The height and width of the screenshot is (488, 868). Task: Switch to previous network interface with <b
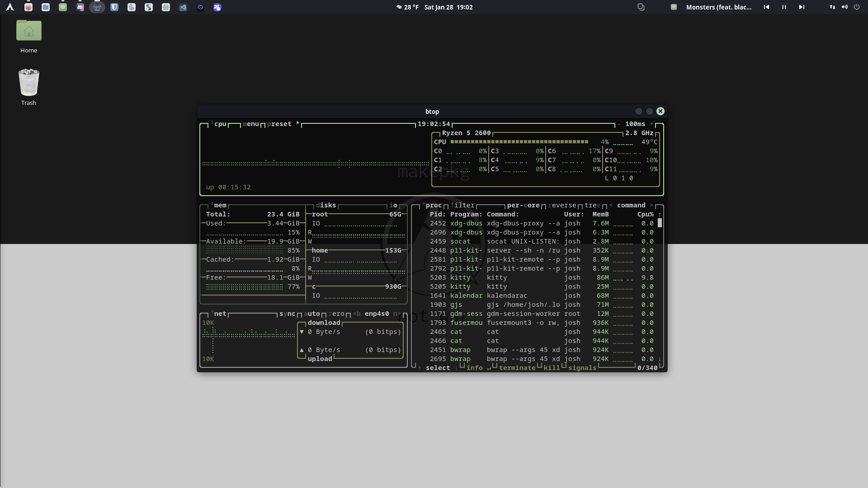357,314
